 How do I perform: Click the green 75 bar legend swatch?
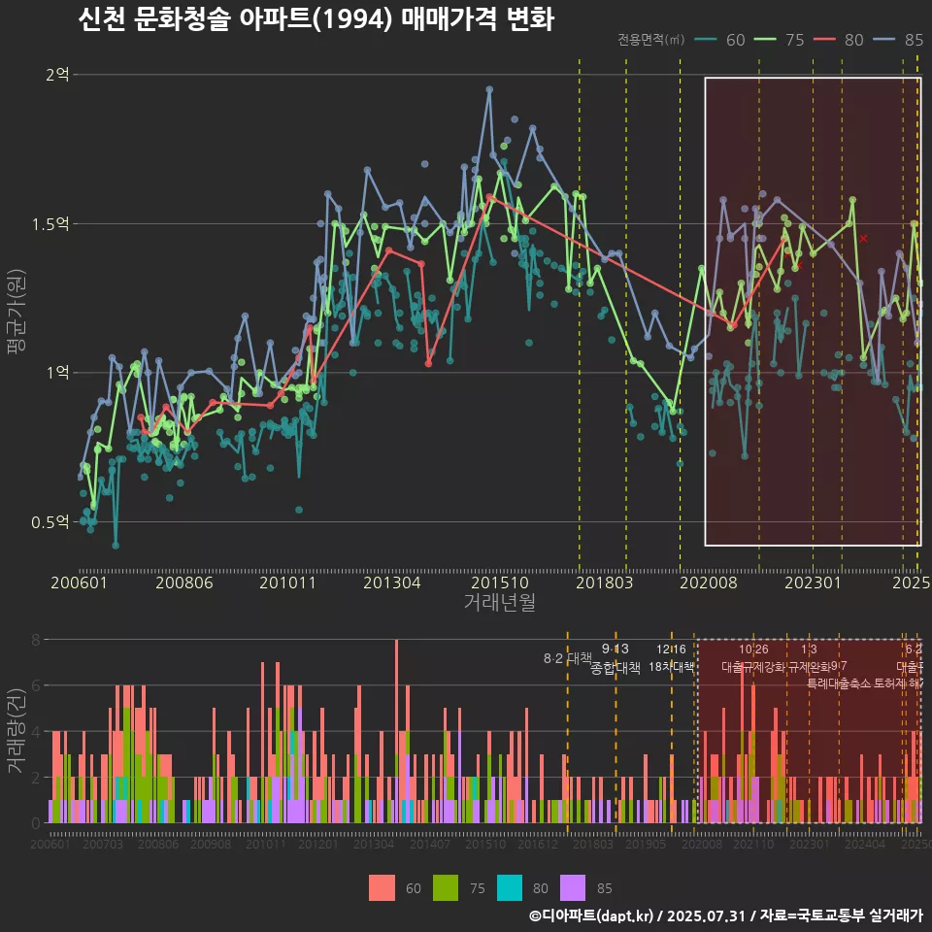446,888
